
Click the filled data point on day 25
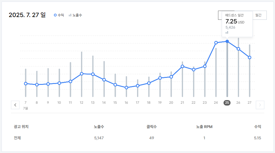coord(227,41)
